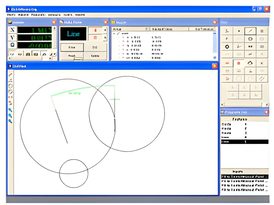The width and height of the screenshot is (274, 205).
Task: Zero the X axis with the X button
Action: [x=12, y=30]
